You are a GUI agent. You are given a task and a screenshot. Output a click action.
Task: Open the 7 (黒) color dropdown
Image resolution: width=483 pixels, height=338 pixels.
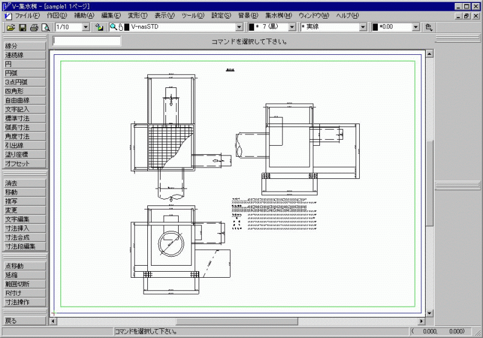click(x=292, y=27)
